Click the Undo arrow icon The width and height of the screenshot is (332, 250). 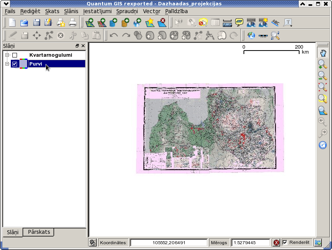[x=114, y=35]
